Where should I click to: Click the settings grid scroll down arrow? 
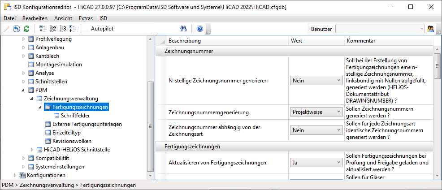point(437,176)
